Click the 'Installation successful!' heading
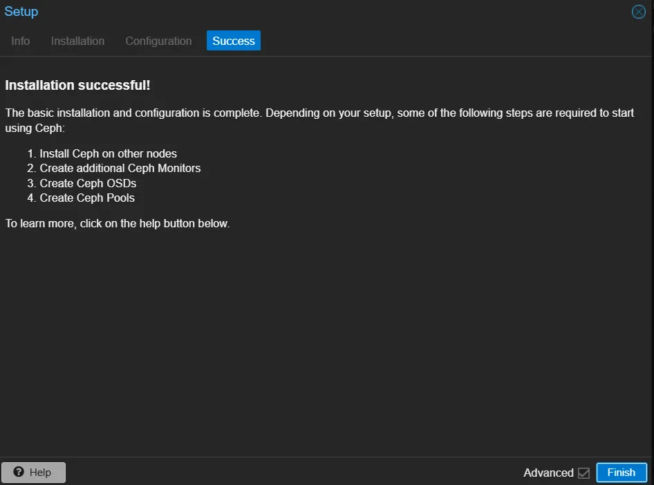The width and height of the screenshot is (654, 485). (x=77, y=86)
